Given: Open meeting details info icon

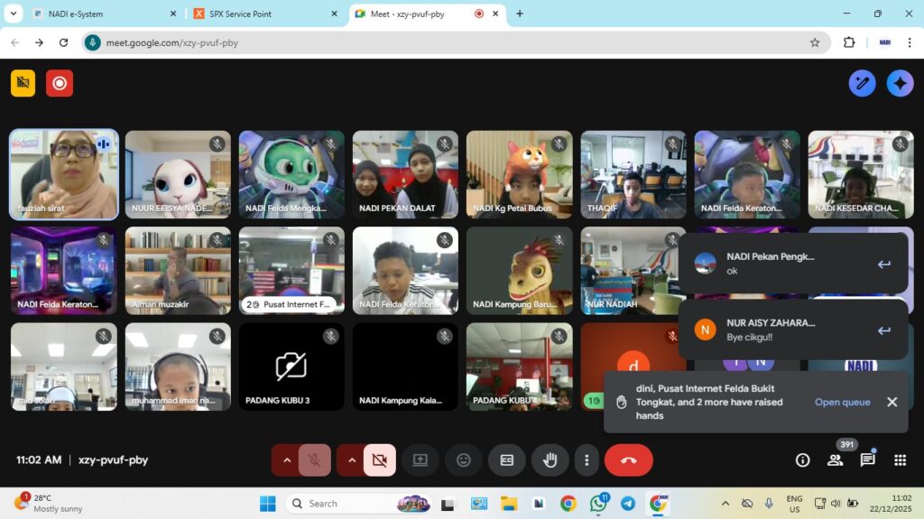Looking at the screenshot, I should [802, 460].
